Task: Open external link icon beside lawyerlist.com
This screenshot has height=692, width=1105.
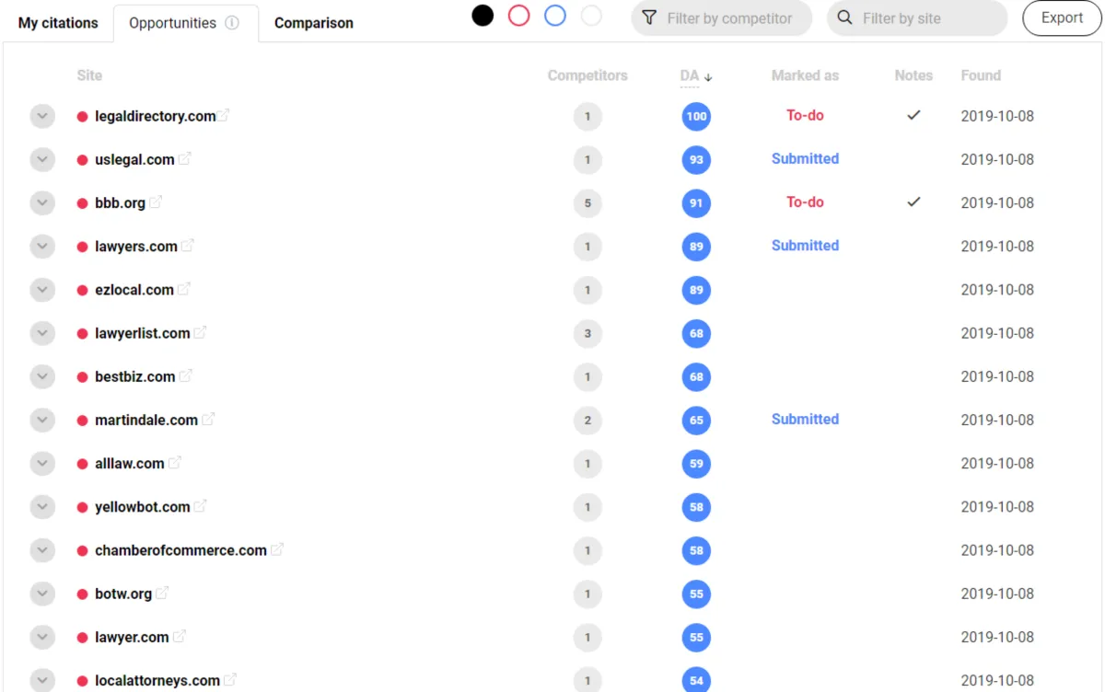Action: coord(201,332)
